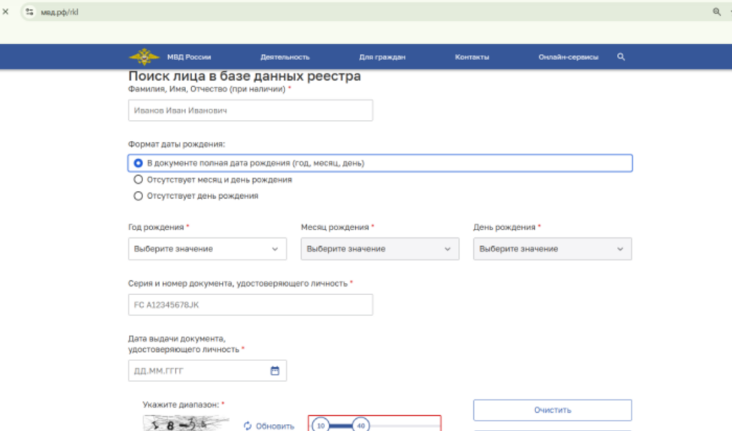Open the Деятельность menu
Viewport: 732px width, 431px height.
[285, 57]
